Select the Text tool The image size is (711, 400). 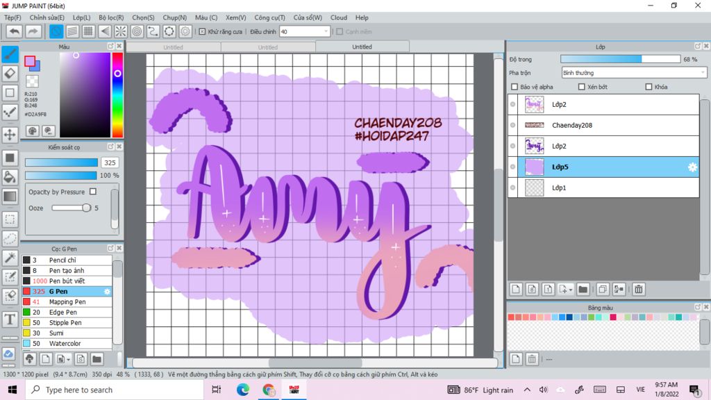pos(10,319)
